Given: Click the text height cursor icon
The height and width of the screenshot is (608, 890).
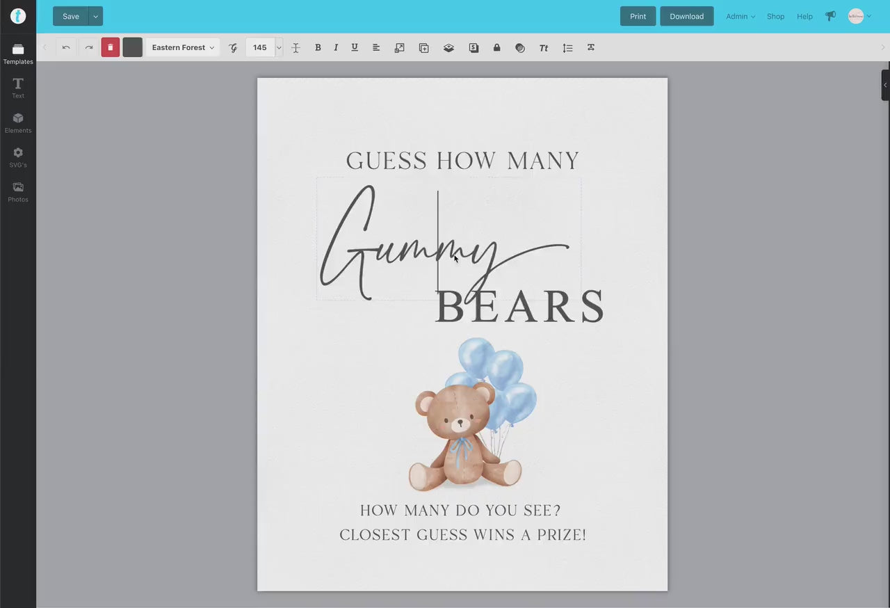Looking at the screenshot, I should (296, 48).
